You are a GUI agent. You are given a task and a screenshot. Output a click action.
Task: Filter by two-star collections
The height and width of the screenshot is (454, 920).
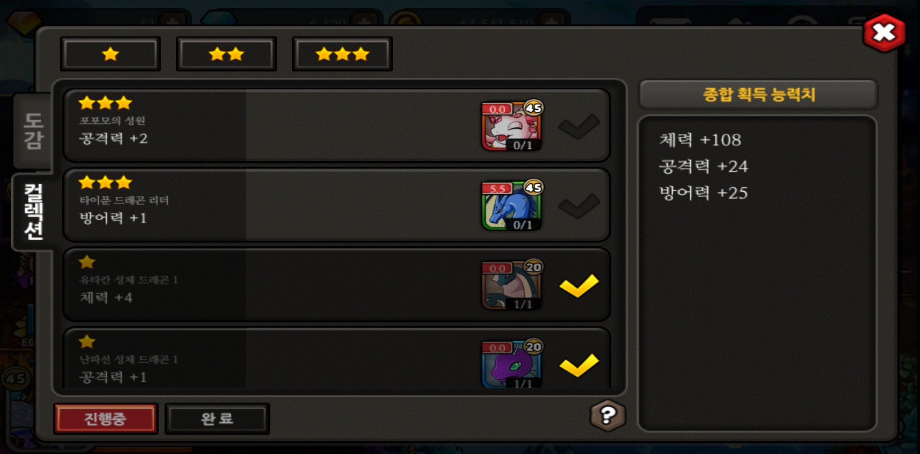coord(226,54)
